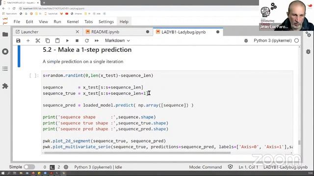Interrupt the kernel with stop button

click(77, 41)
